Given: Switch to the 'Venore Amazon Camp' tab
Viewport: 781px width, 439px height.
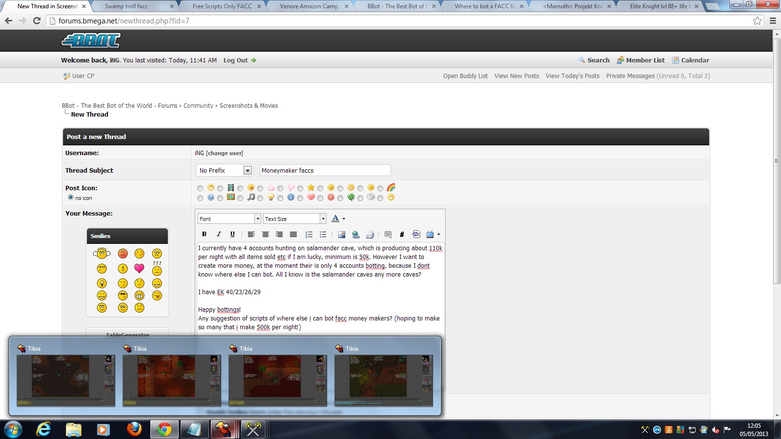Looking at the screenshot, I should [309, 6].
